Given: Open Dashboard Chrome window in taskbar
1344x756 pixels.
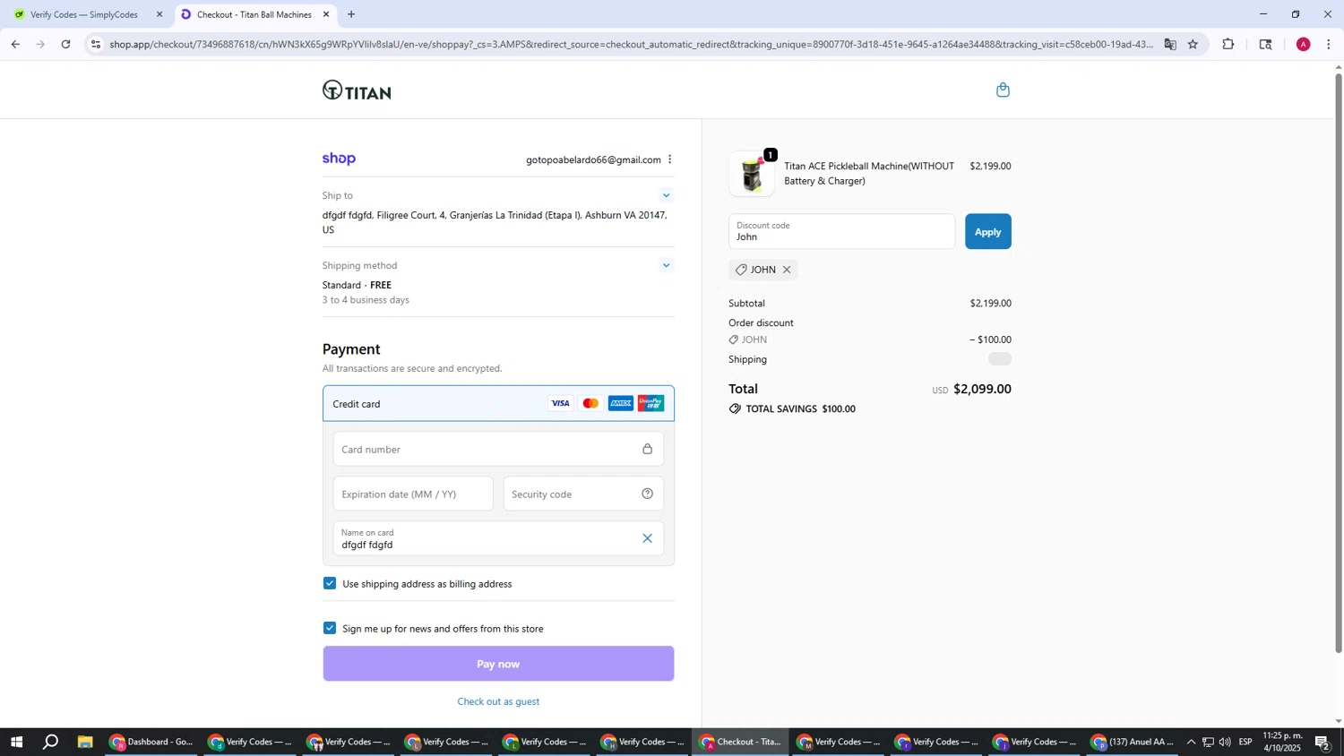Looking at the screenshot, I should pyautogui.click(x=152, y=742).
